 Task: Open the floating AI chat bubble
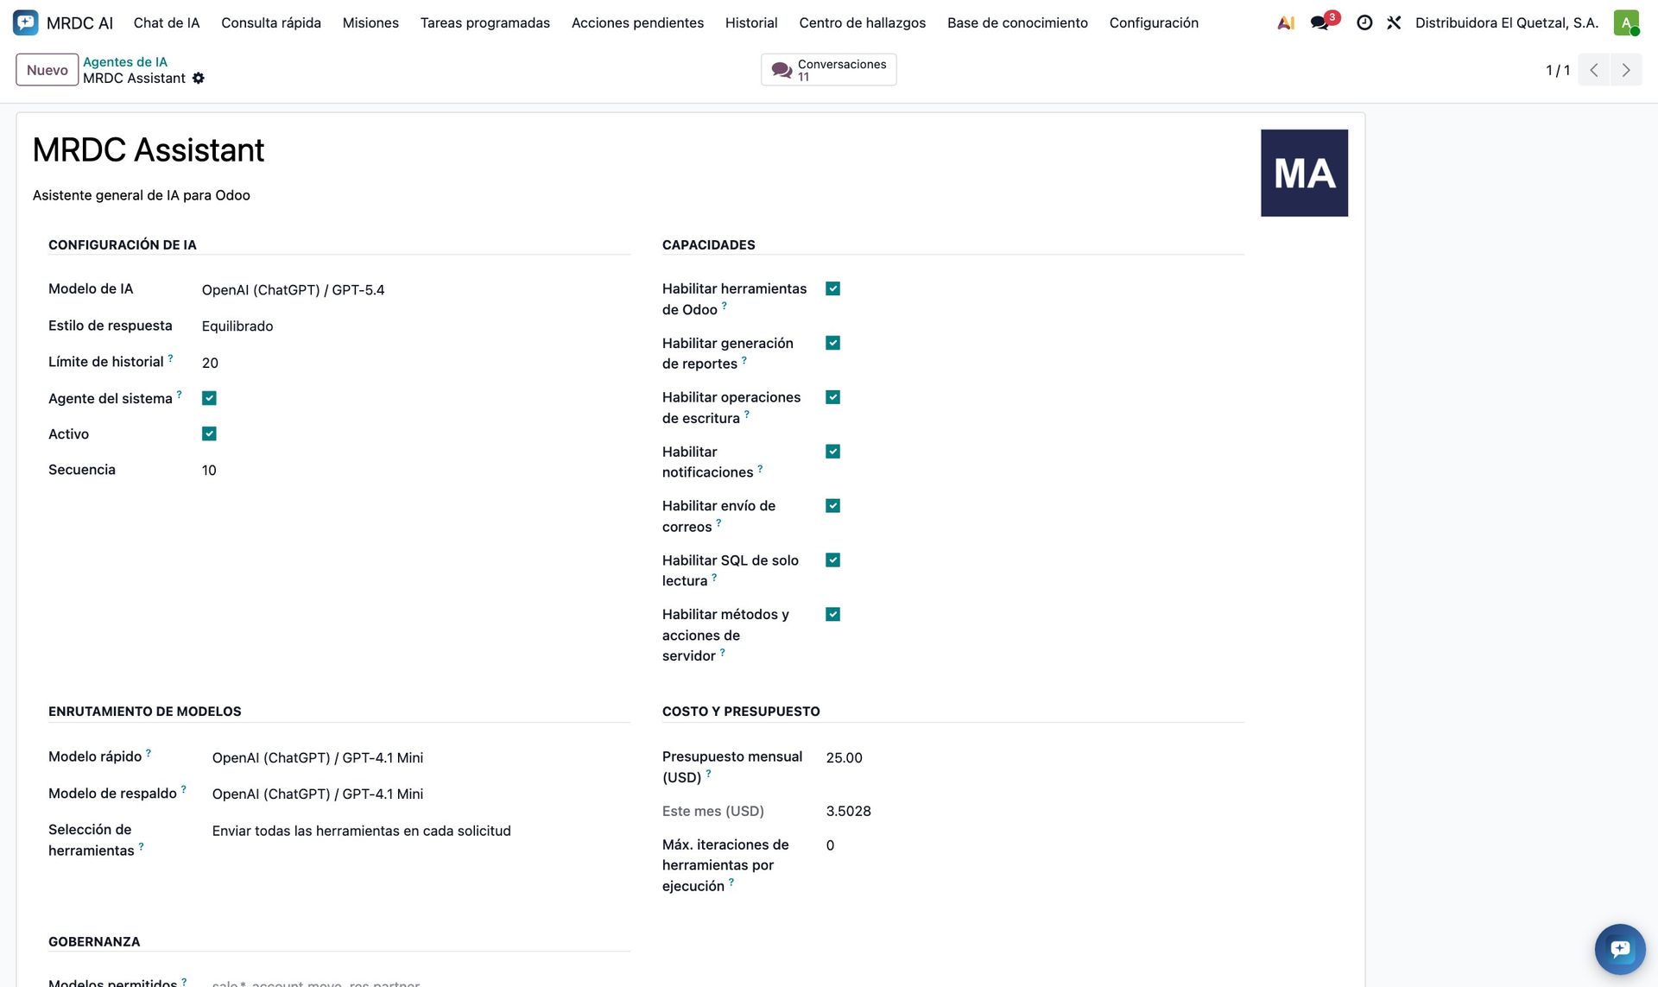[x=1620, y=949]
